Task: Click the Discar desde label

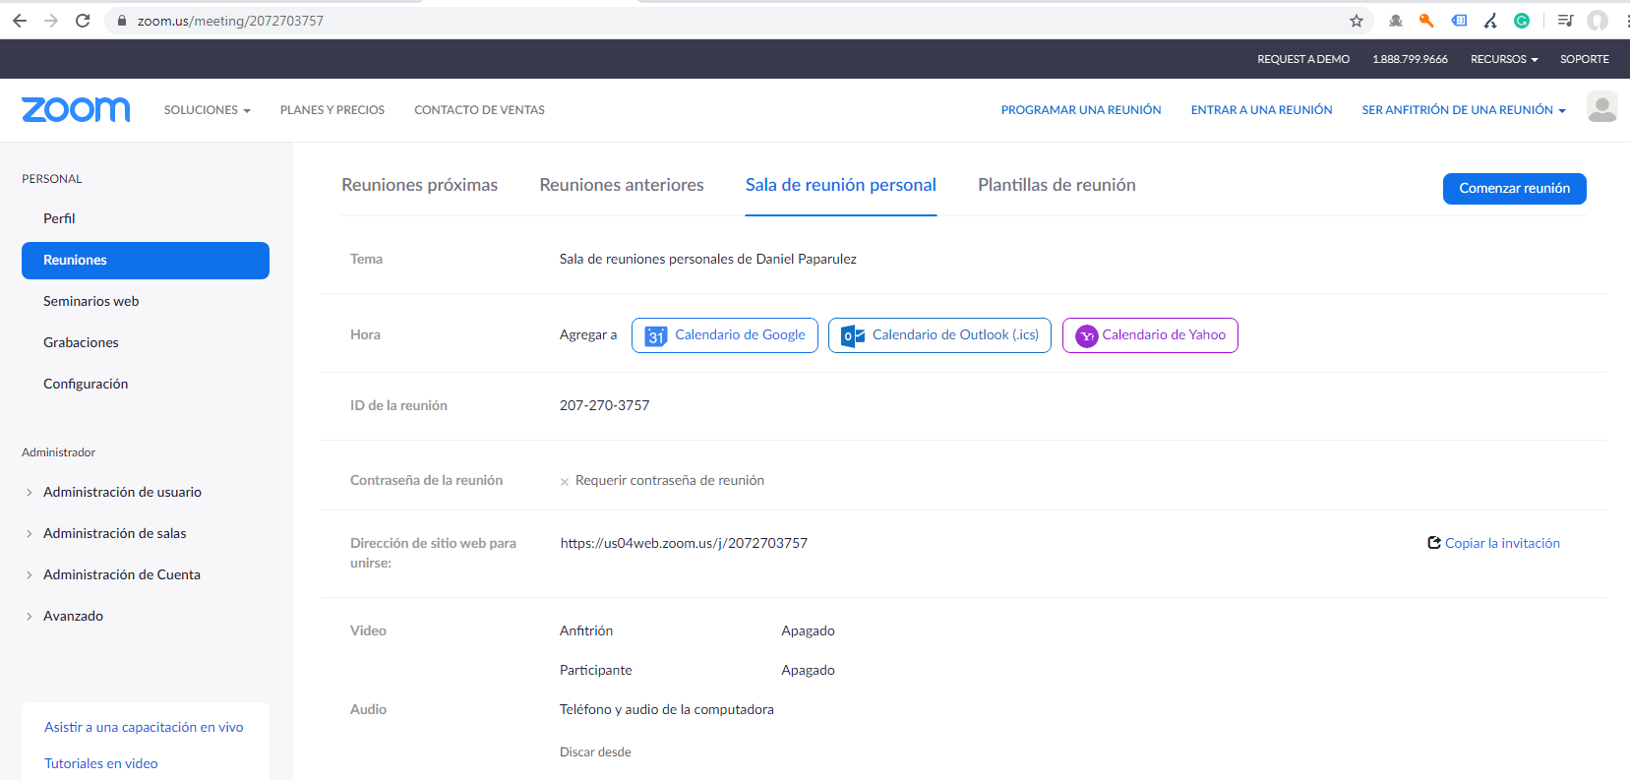Action: [x=595, y=751]
